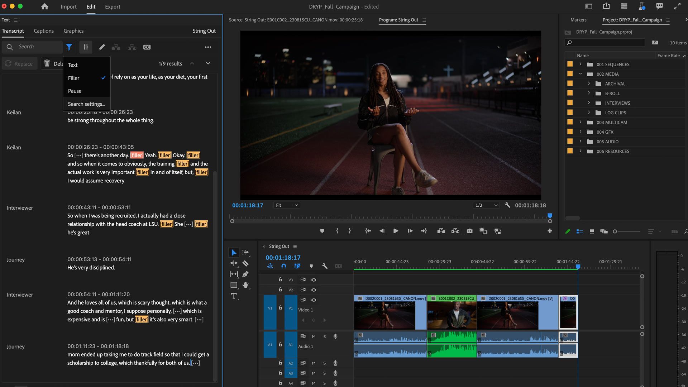The image size is (688, 387).
Task: Open Search settings from the filter menu
Action: [86, 104]
